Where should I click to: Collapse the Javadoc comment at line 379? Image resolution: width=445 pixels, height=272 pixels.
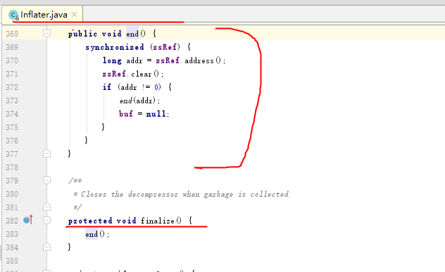coord(47,180)
